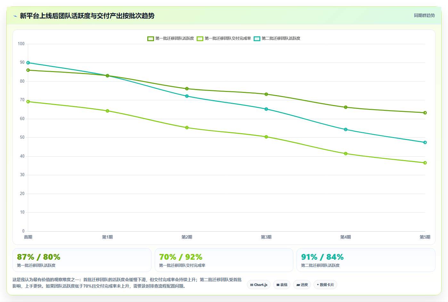
Task: Toggle the 第二批迁移团队活跃度 series in the chart legend
Action: 277,38
